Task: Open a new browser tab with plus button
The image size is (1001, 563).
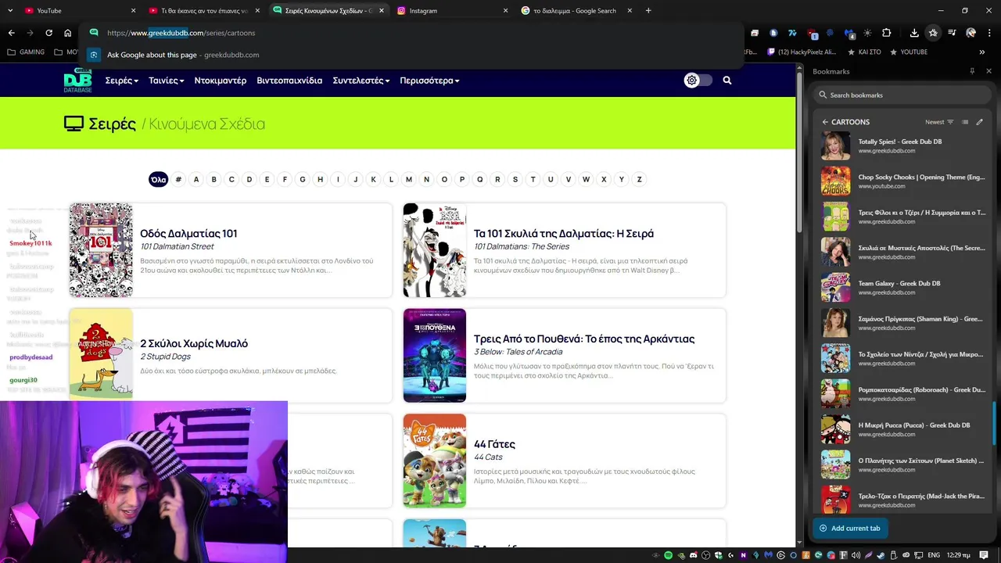Action: (x=648, y=11)
